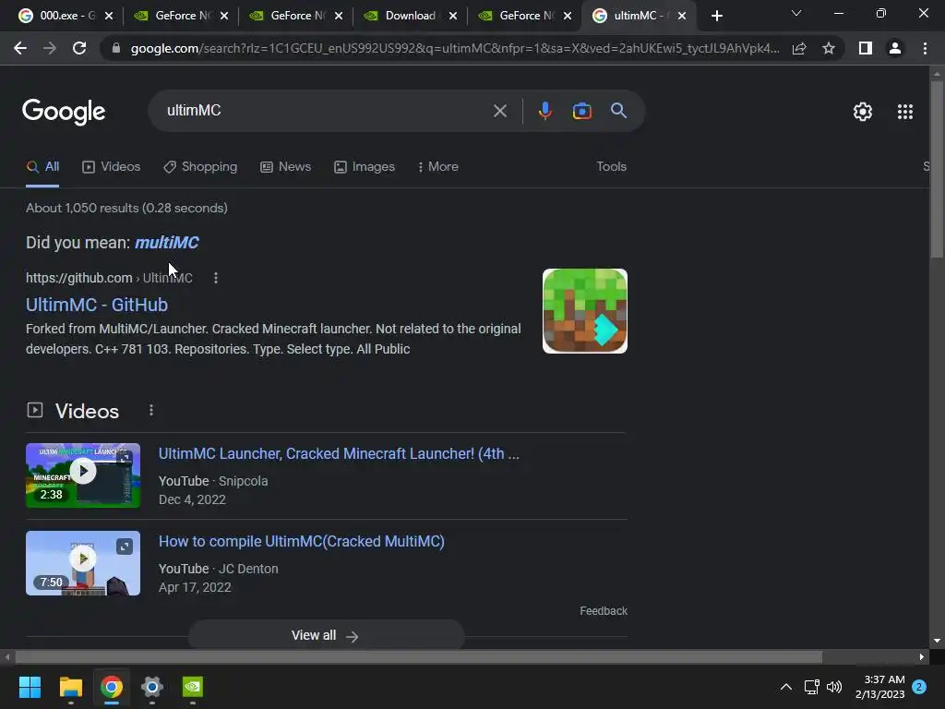The image size is (945, 709).
Task: Switch to the Download tab
Action: (409, 16)
